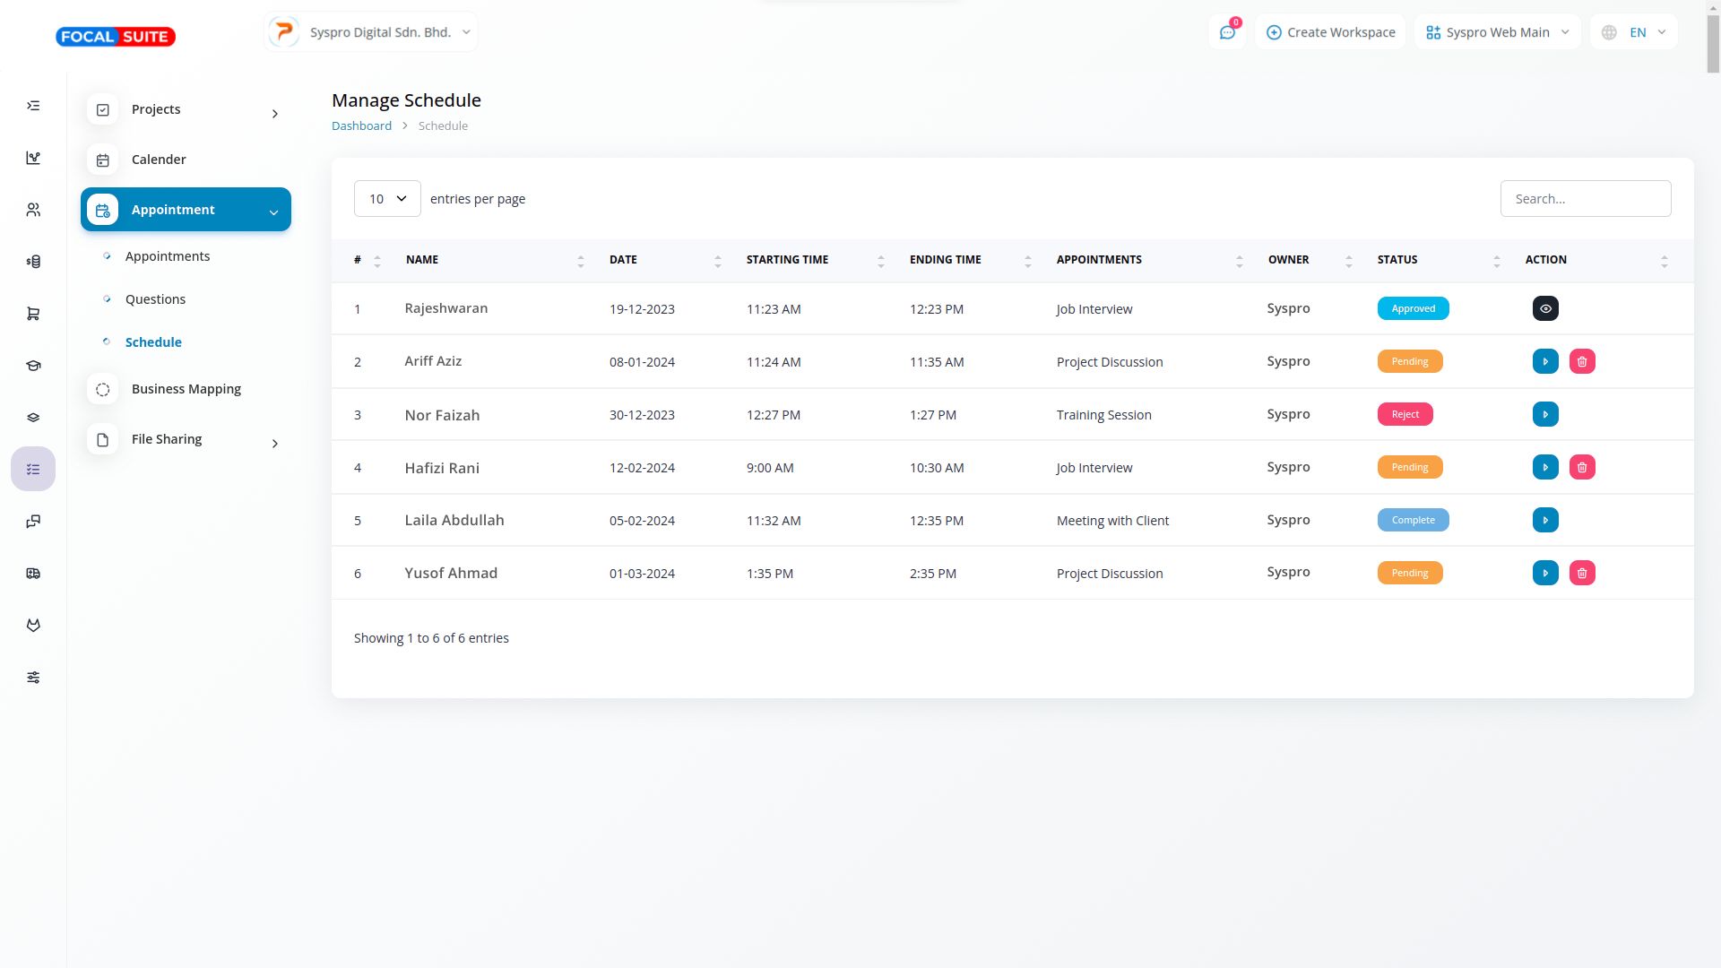Click the blue action arrow for Nor Faizah
Screen dimensions: 1721x968
1545,414
